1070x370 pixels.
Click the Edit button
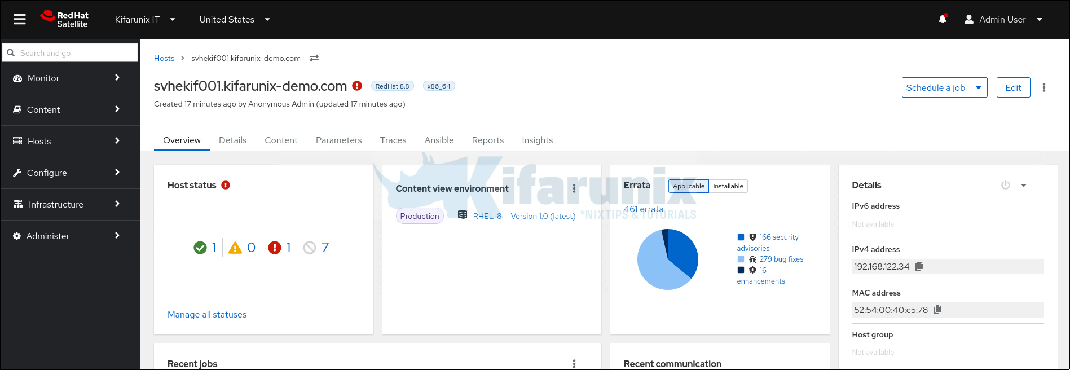(x=1013, y=87)
